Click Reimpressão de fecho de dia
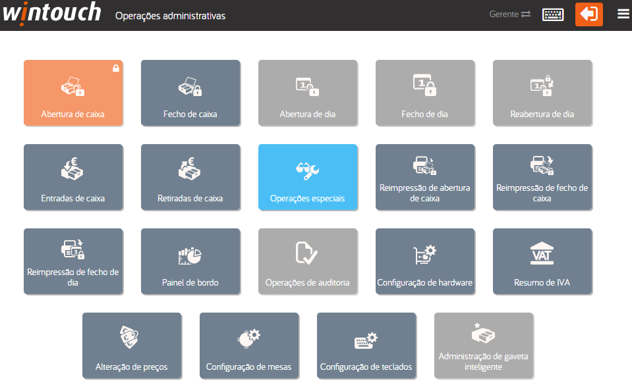The width and height of the screenshot is (632, 383). coord(72,261)
